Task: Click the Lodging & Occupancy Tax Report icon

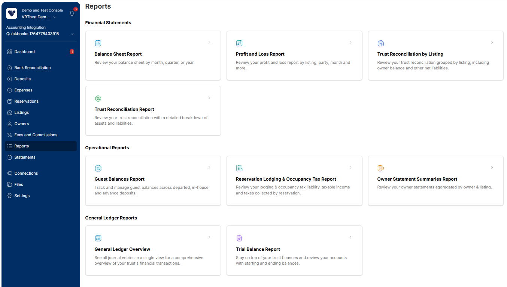Action: tap(239, 168)
